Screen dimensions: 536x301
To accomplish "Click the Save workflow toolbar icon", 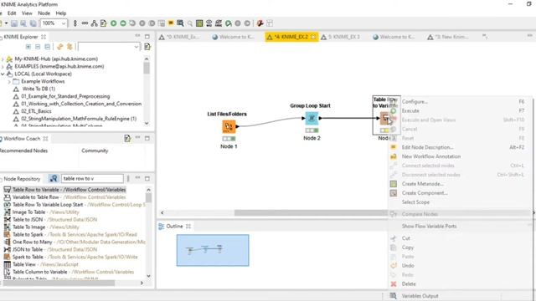I will coord(14,23).
